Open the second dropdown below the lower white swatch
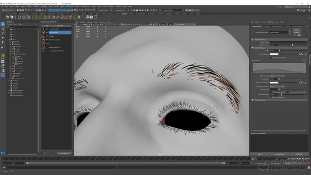The width and height of the screenshot is (311, 175). pyautogui.click(x=277, y=87)
